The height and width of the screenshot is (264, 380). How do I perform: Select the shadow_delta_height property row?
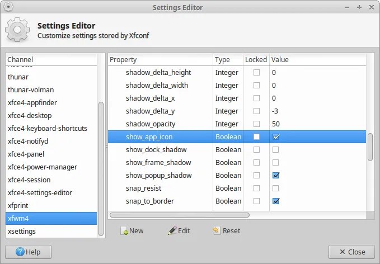[237, 72]
